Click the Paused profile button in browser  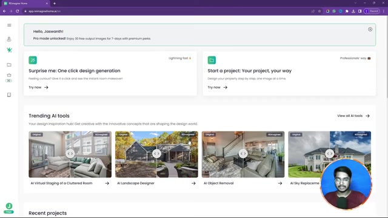click(x=372, y=11)
